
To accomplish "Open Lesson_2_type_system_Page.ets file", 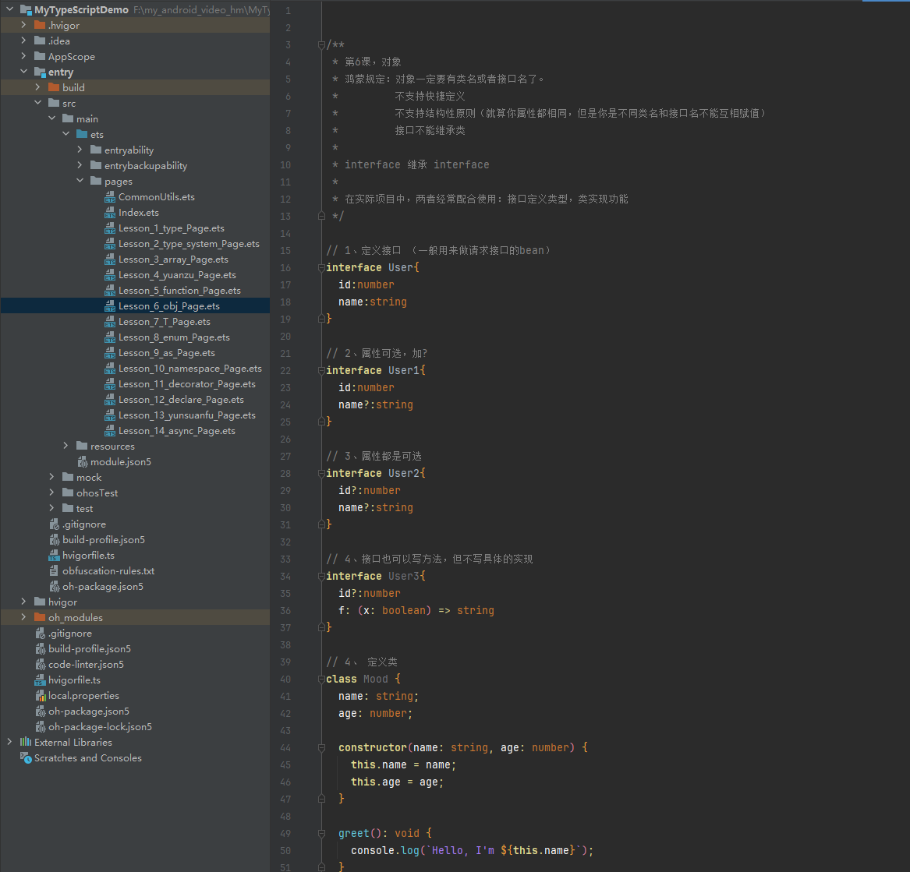I will tap(189, 244).
